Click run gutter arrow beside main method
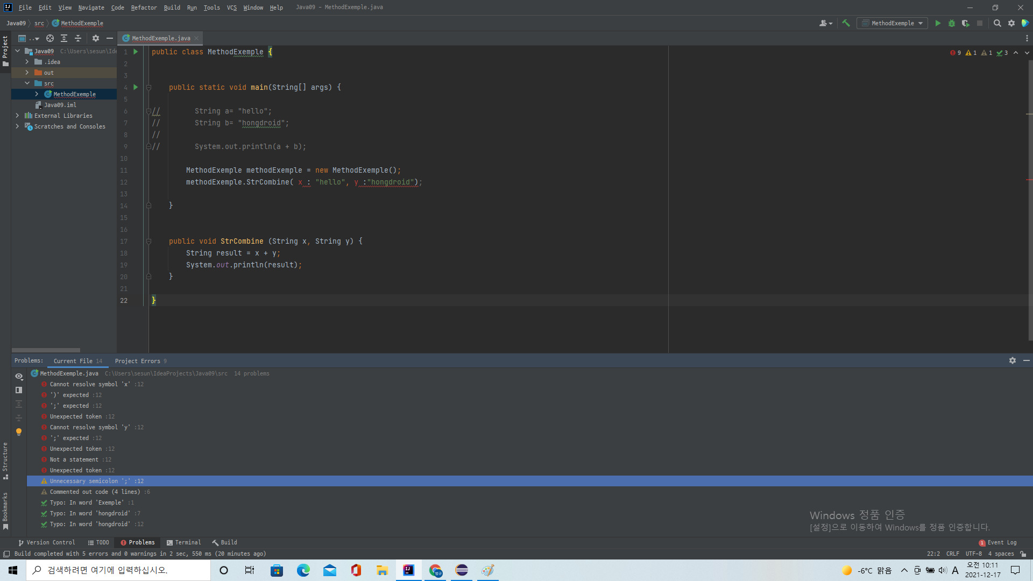The width and height of the screenshot is (1033, 581). point(136,87)
